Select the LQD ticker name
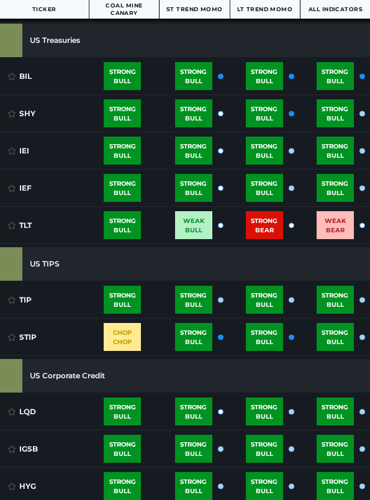Viewport: 370px width, 500px height. (27, 412)
